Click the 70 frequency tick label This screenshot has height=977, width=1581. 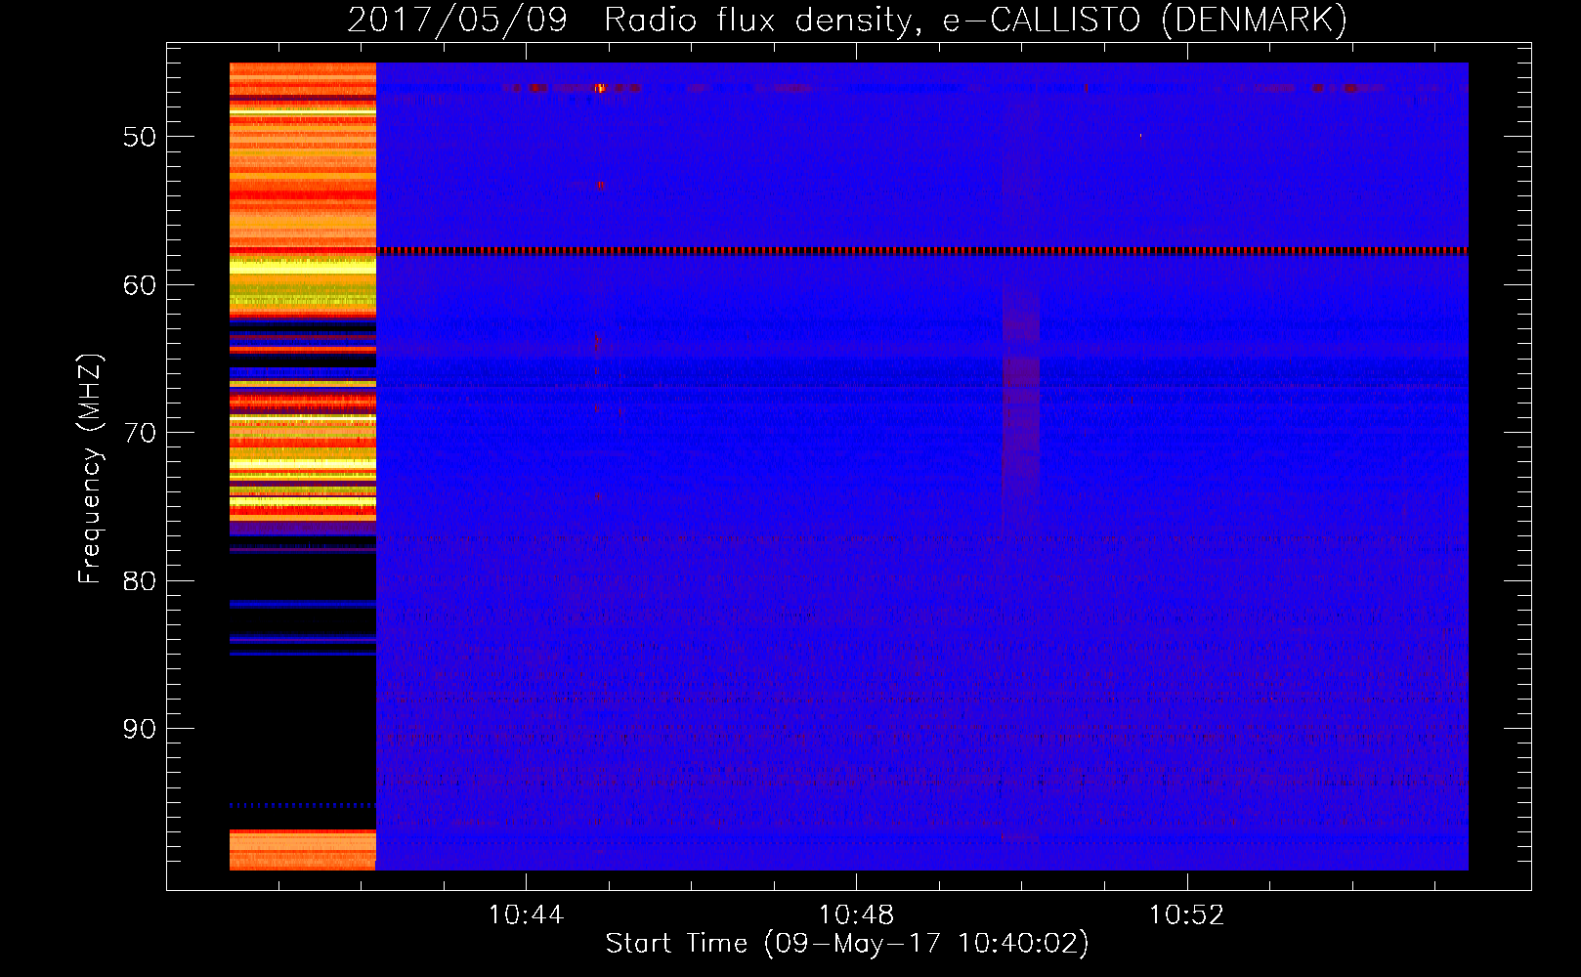click(x=140, y=433)
